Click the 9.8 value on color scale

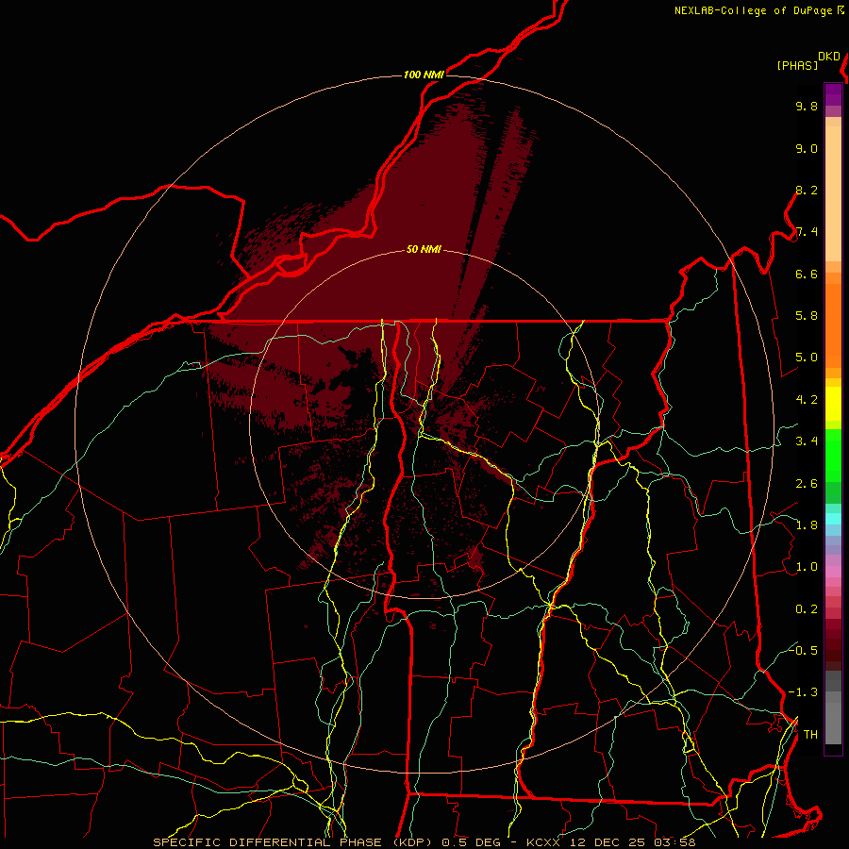(807, 106)
